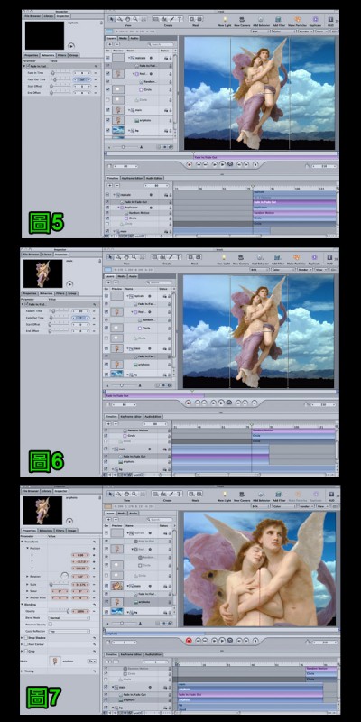The image size is (361, 722).
Task: Switch to the Filters tab in figure 5 inspector
Action: (x=61, y=55)
